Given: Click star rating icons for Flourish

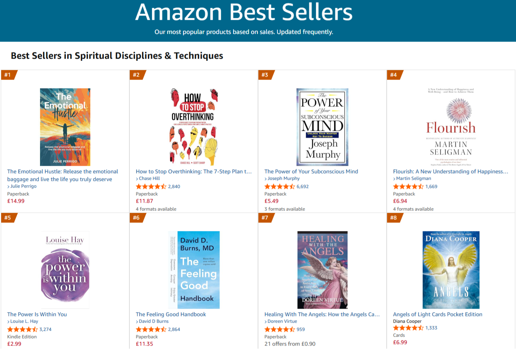Looking at the screenshot, I should coord(408,186).
